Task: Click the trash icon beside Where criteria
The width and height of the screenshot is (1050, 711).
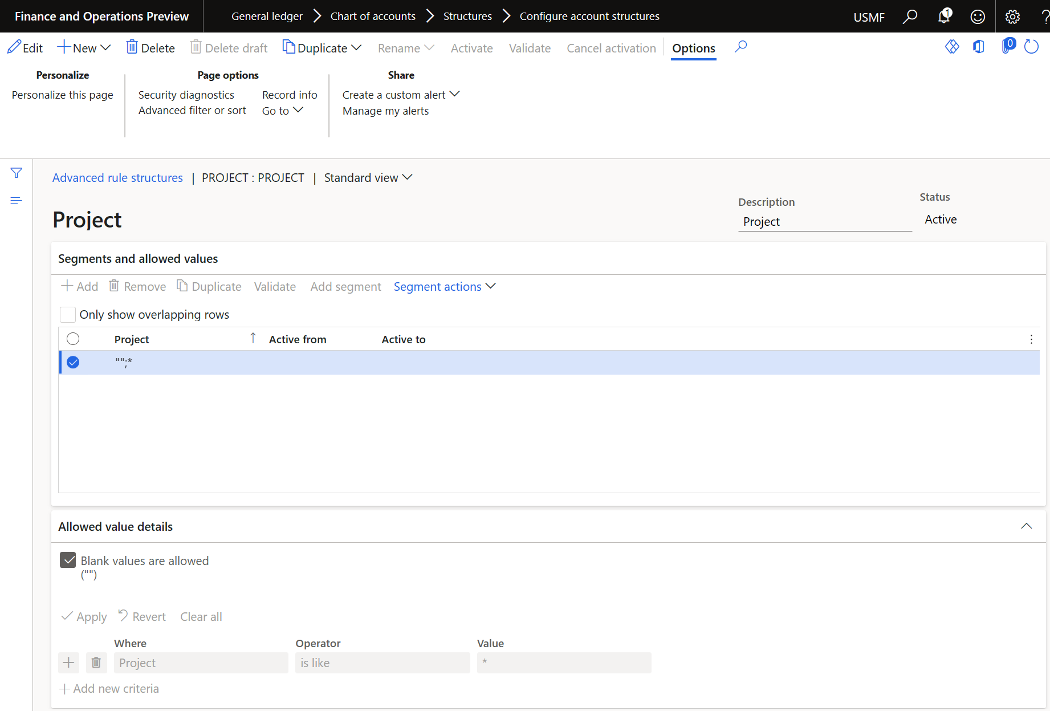Action: 96,663
